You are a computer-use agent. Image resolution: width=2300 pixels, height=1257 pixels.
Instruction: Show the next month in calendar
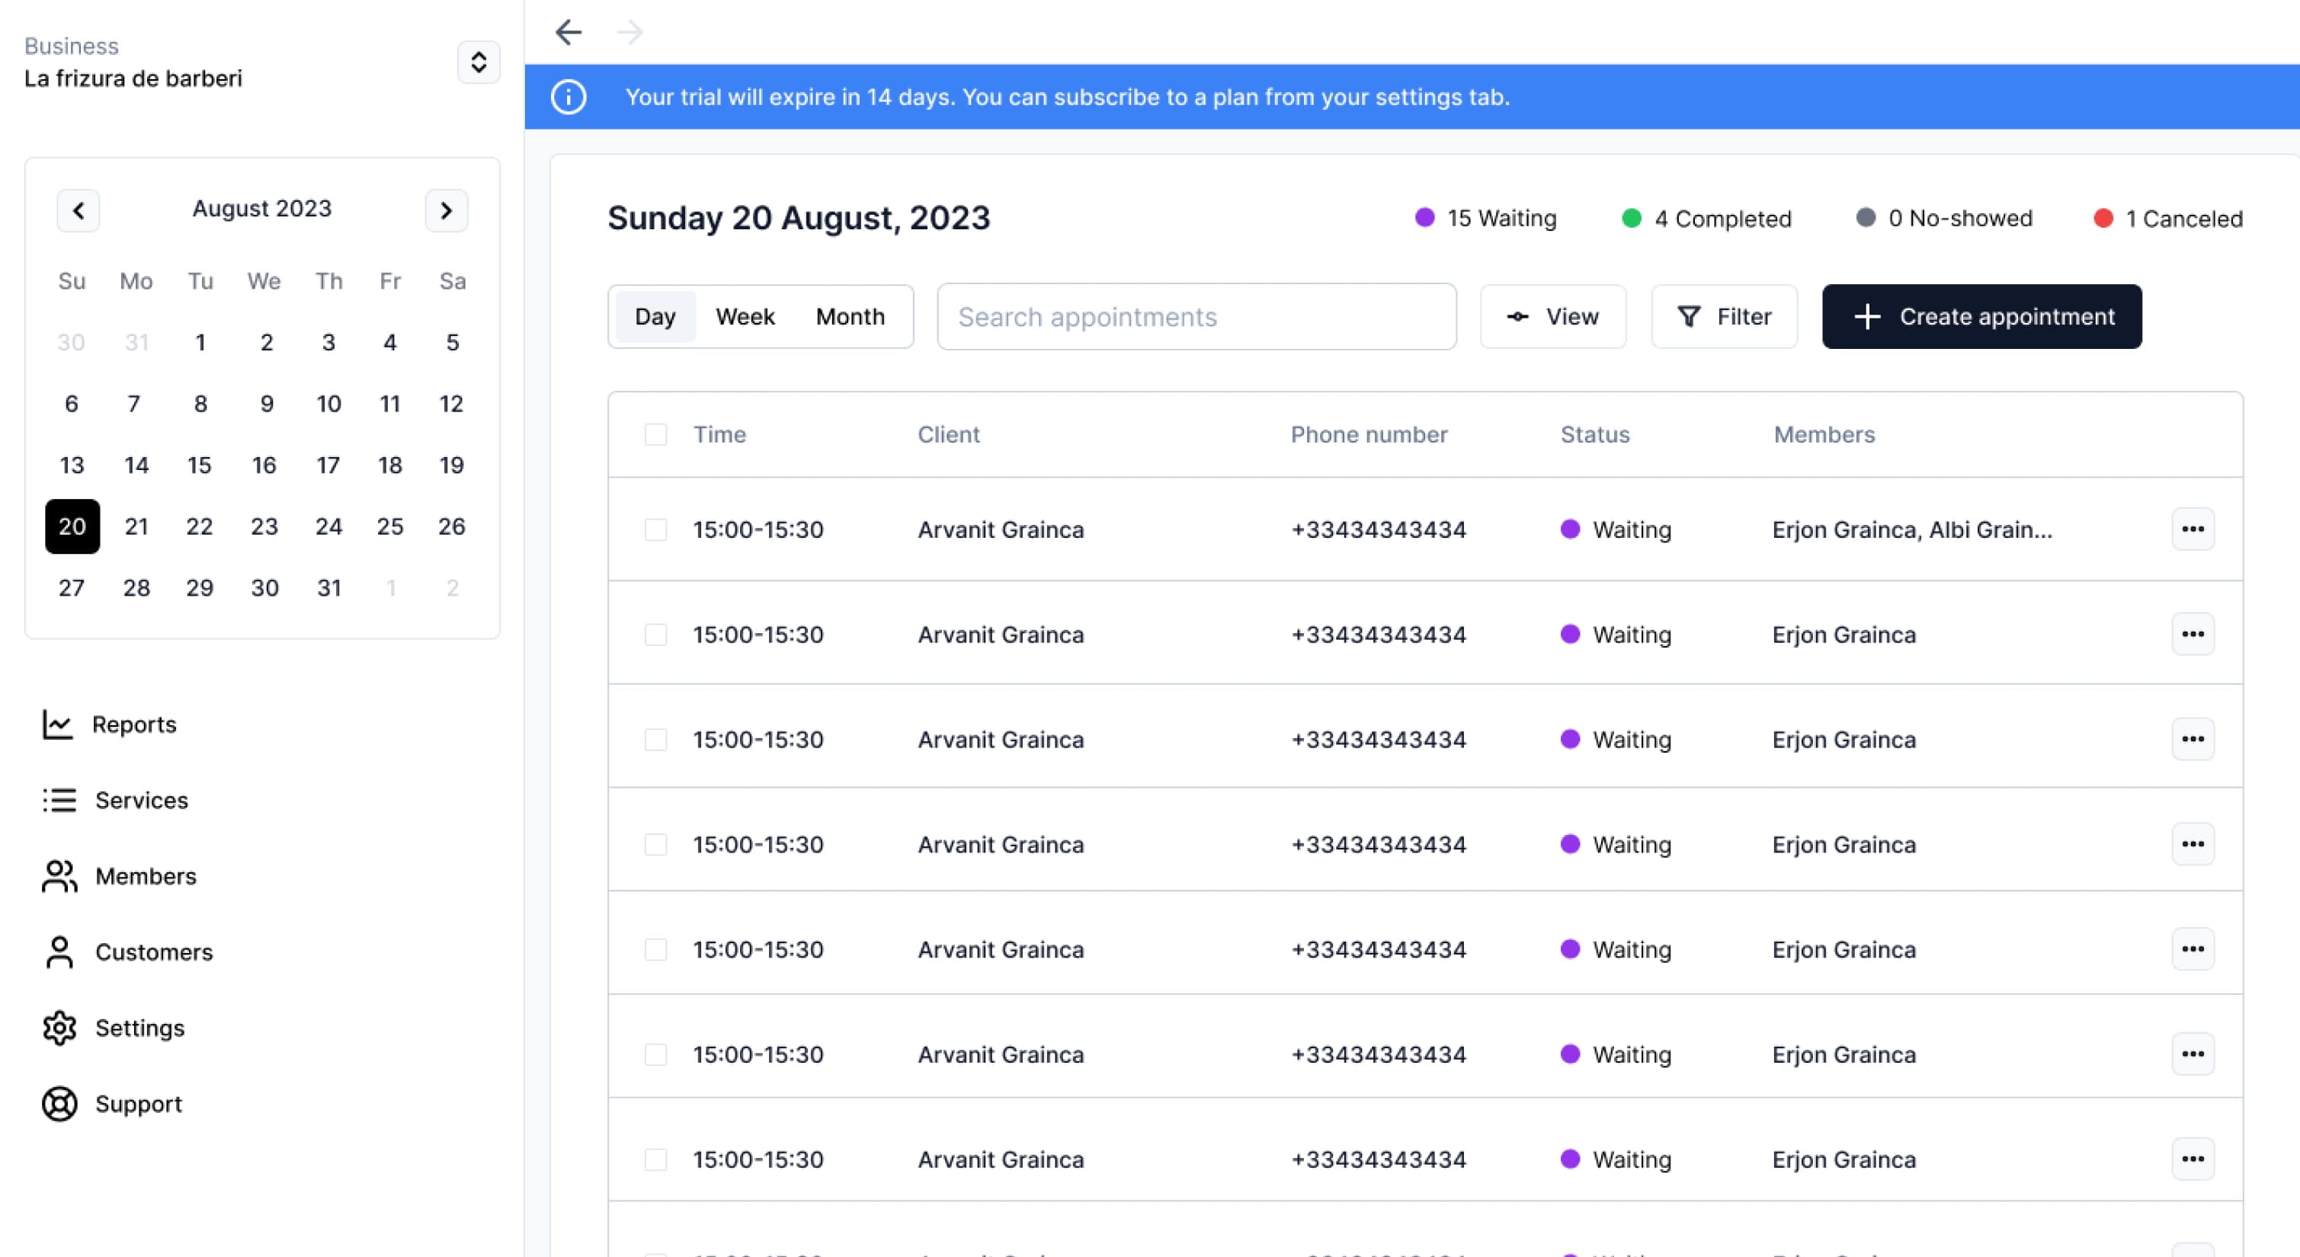(x=447, y=211)
